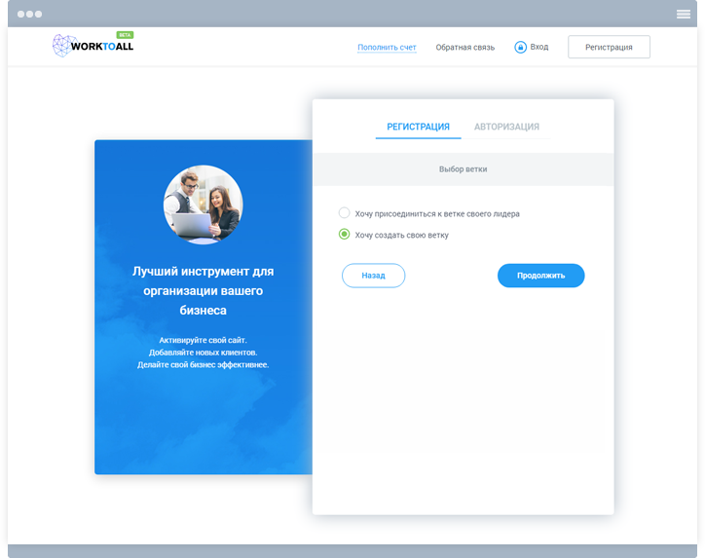Switch to the АВТОРИЗАЦИЯ tab
705x558 pixels.
(506, 127)
